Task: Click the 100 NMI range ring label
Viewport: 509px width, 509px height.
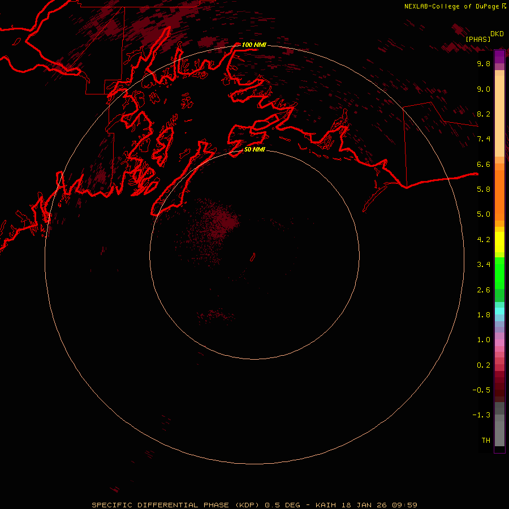Action: [x=254, y=45]
